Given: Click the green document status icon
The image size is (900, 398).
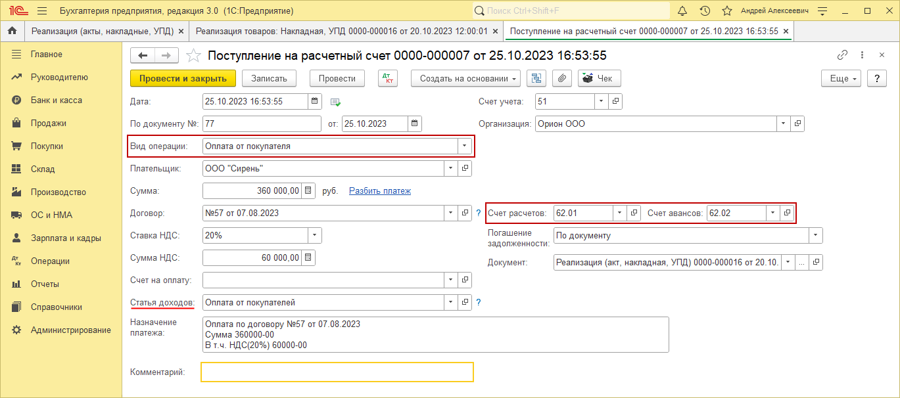Looking at the screenshot, I should (335, 102).
